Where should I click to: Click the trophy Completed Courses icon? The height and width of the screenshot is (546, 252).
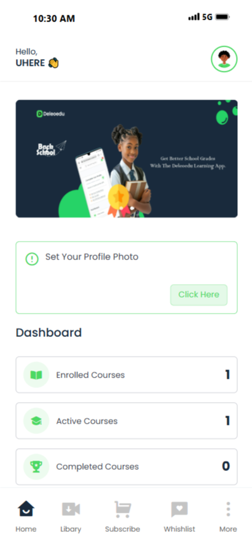36,467
